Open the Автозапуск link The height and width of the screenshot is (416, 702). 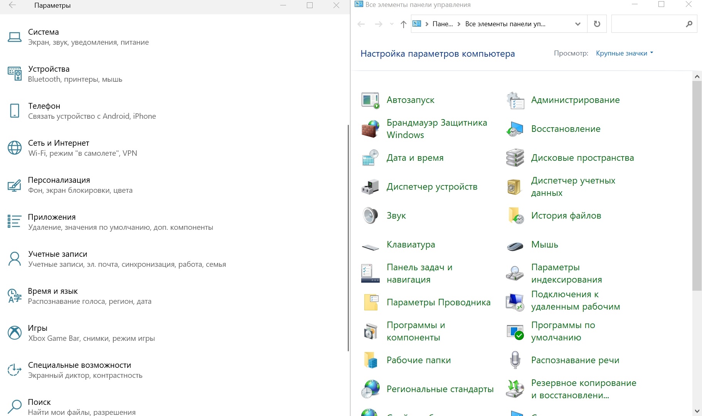pyautogui.click(x=411, y=100)
